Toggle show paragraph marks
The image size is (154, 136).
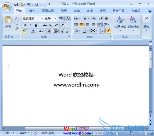[x=108, y=31]
